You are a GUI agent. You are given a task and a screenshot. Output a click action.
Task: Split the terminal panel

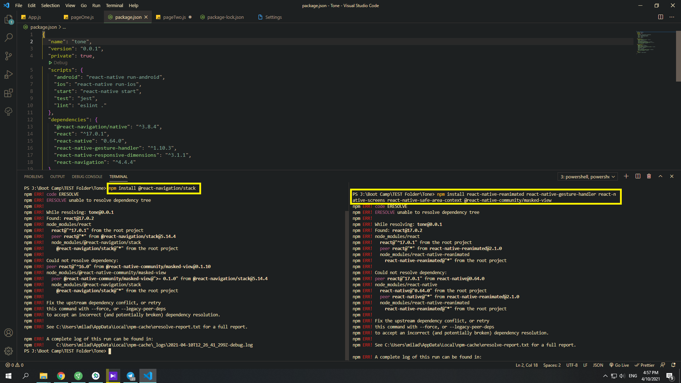pyautogui.click(x=638, y=176)
